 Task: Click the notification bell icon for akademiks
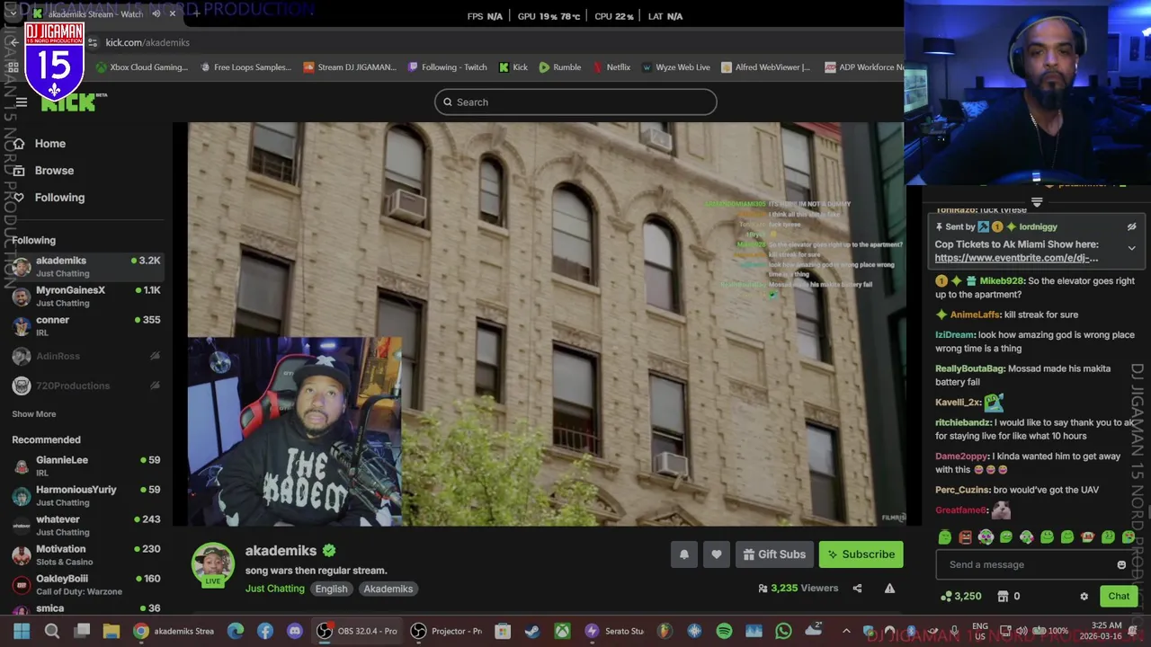683,554
